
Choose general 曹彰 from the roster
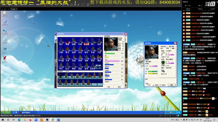(x=74, y=66)
